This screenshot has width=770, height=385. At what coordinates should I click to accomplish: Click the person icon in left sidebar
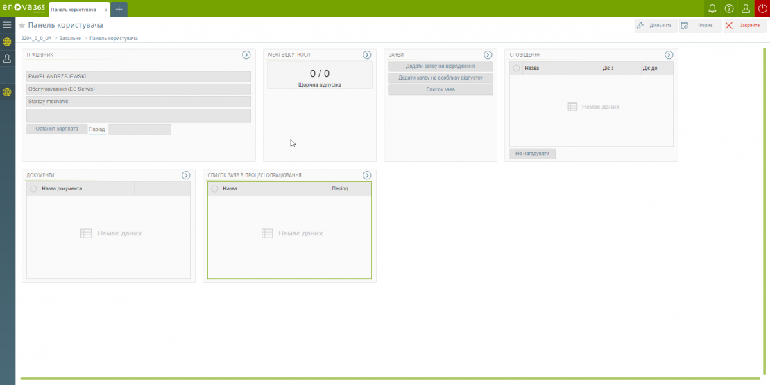7,59
